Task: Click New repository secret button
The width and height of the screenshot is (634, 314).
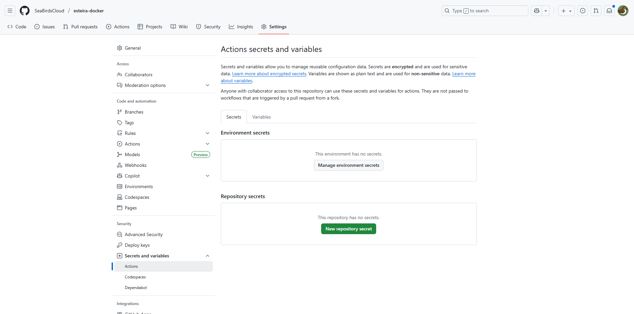Action: [348, 229]
